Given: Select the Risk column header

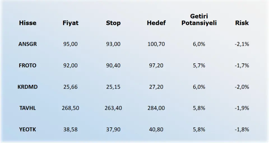Looking at the screenshot, I should pyautogui.click(x=242, y=23).
